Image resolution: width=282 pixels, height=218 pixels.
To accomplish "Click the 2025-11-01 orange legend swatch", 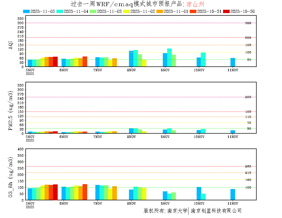I will coord(160,11).
